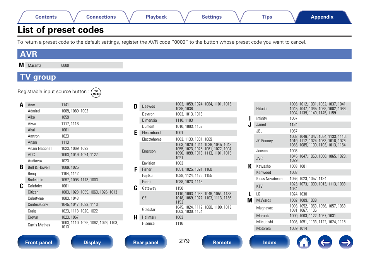Click the Benq entry
The width and height of the screenshot is (369, 260).
(74, 173)
